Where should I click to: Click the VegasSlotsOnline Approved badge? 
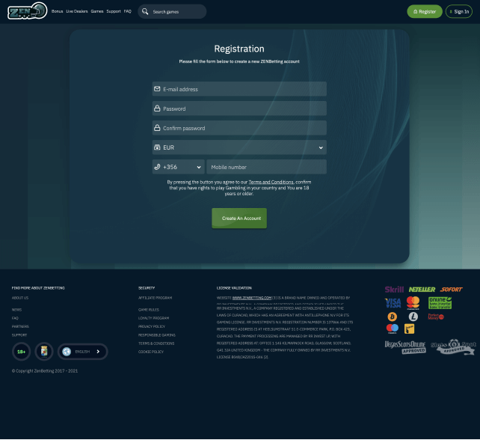point(405,347)
